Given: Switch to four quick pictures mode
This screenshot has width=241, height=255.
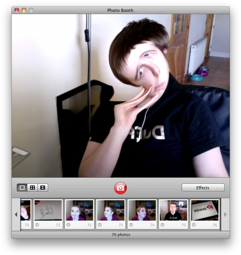Looking at the screenshot, I should [32, 188].
